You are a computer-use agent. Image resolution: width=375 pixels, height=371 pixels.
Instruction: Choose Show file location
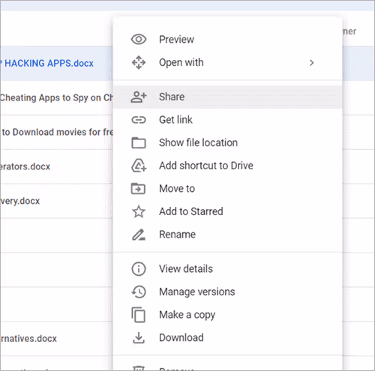[x=228, y=142]
